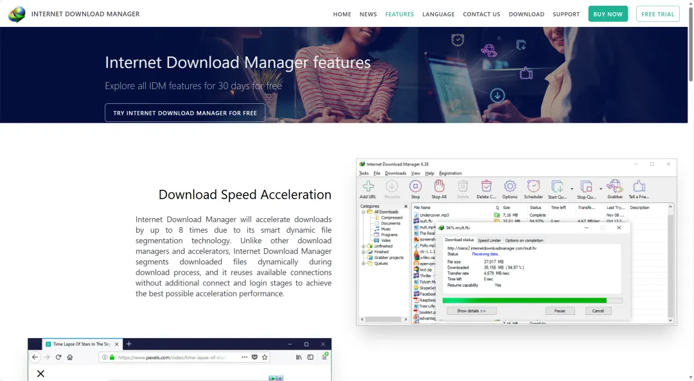Click the Stop Queue toolbar icon
This screenshot has width=694, height=381.
point(586,190)
